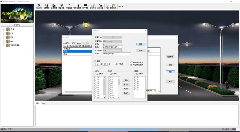
Task: Open 场景设置 scene settings icon
Action: (62, 6)
